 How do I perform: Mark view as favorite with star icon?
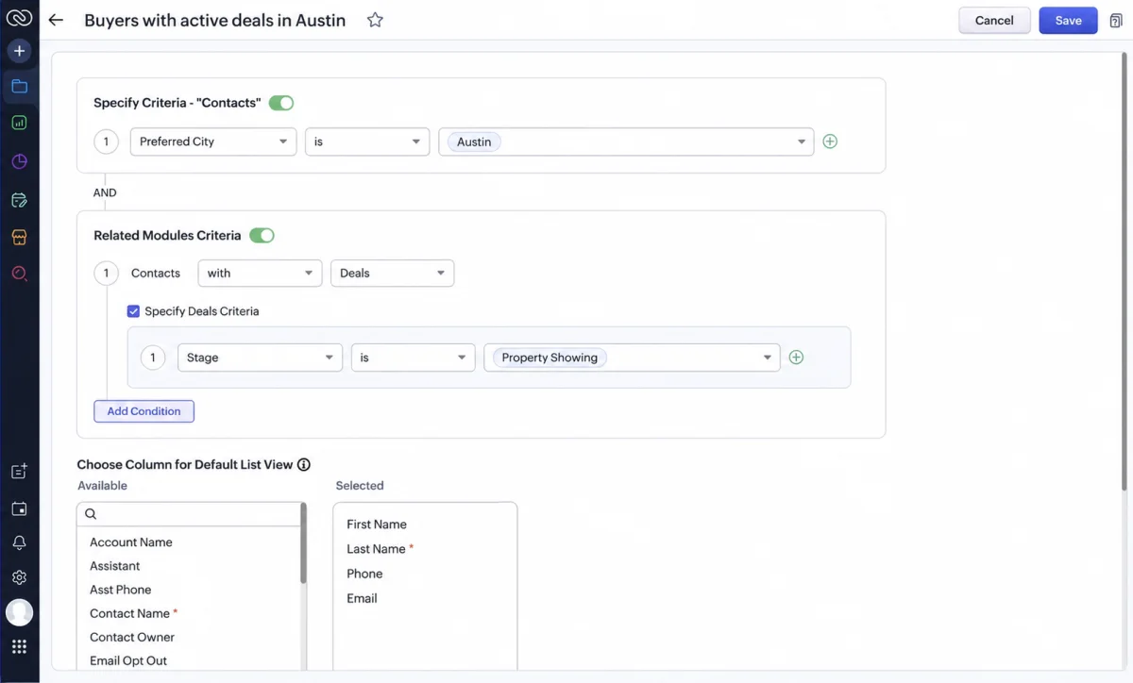(375, 20)
